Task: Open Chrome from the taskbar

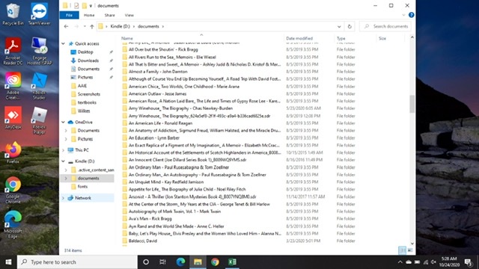Action: click(215, 262)
